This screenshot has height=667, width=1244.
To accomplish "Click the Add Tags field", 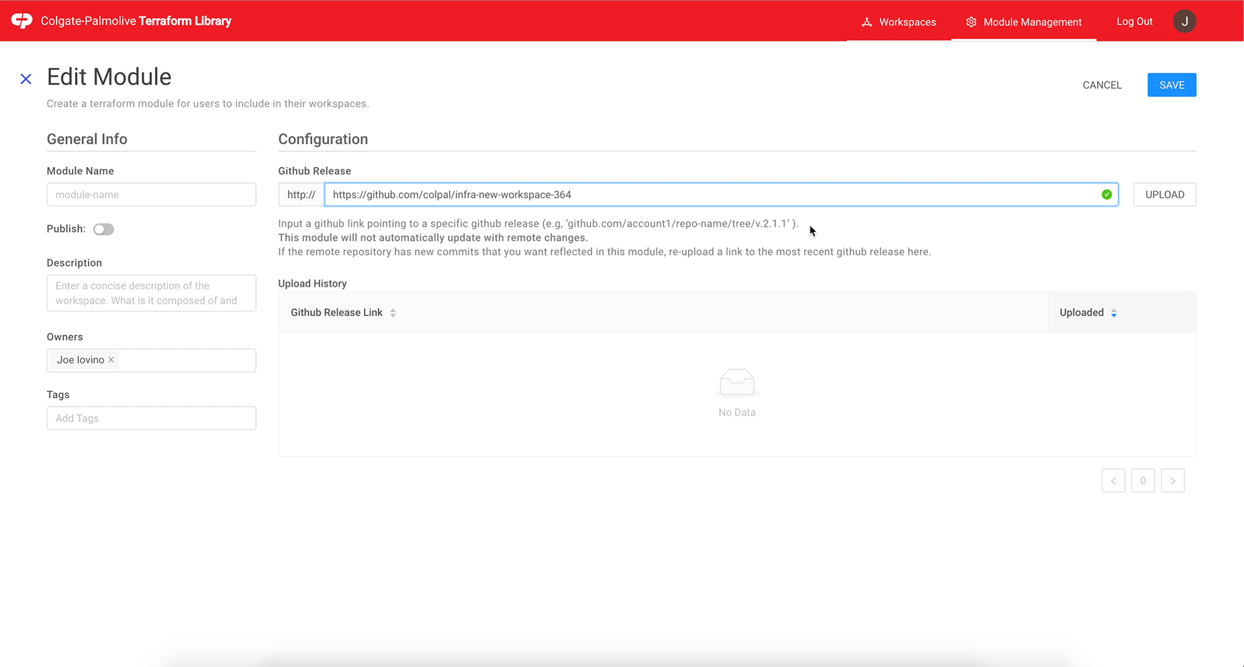I will point(151,418).
